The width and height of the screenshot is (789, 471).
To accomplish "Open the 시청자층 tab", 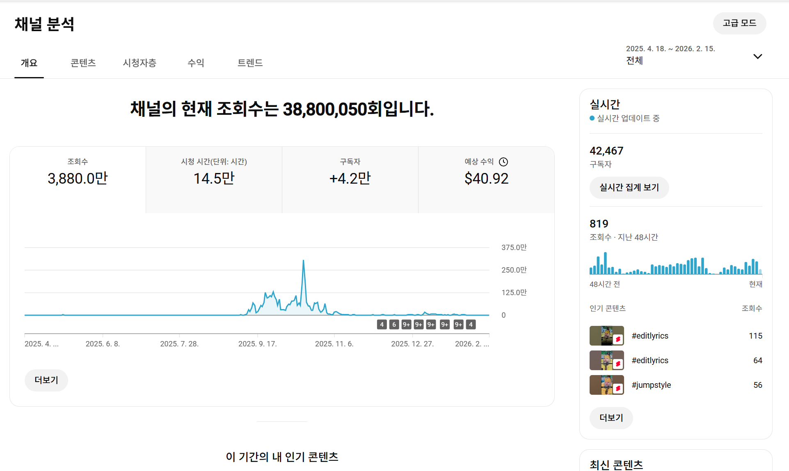I will (140, 63).
